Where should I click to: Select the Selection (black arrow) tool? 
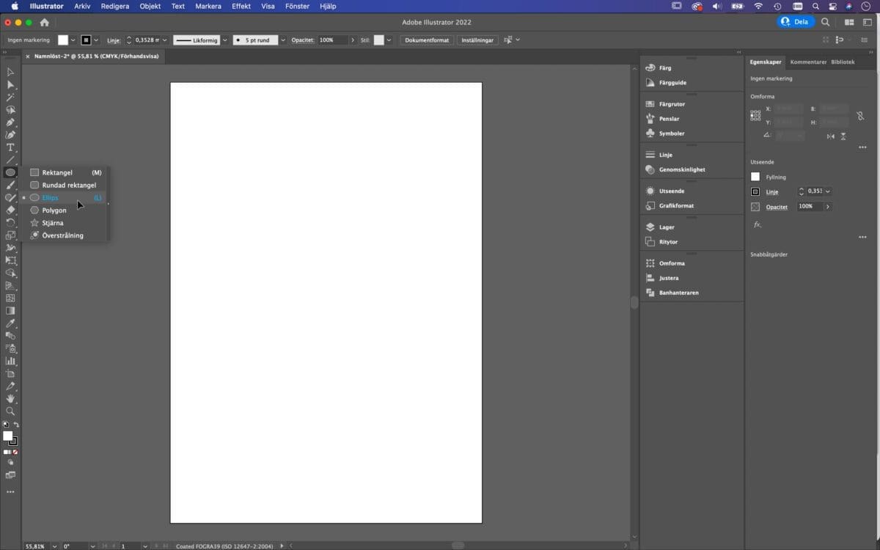10,72
